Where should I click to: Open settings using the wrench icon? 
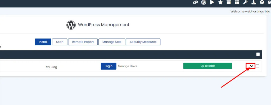point(245,2)
